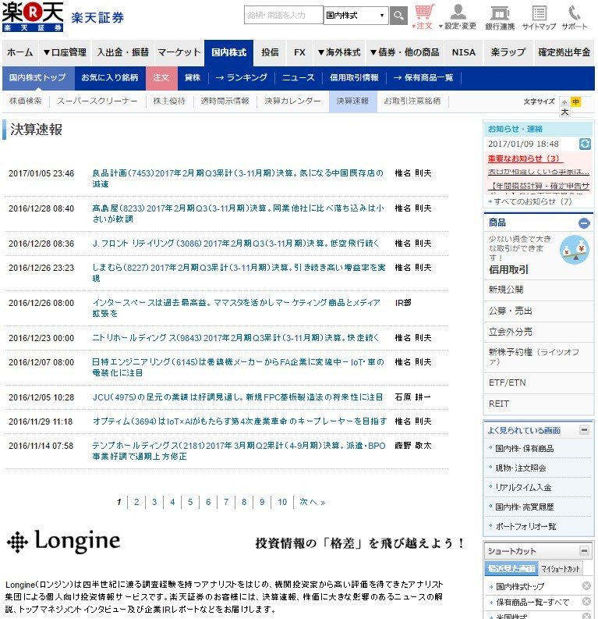This screenshot has height=619, width=598.
Task: Collapse the 商品 panel
Action: click(584, 223)
